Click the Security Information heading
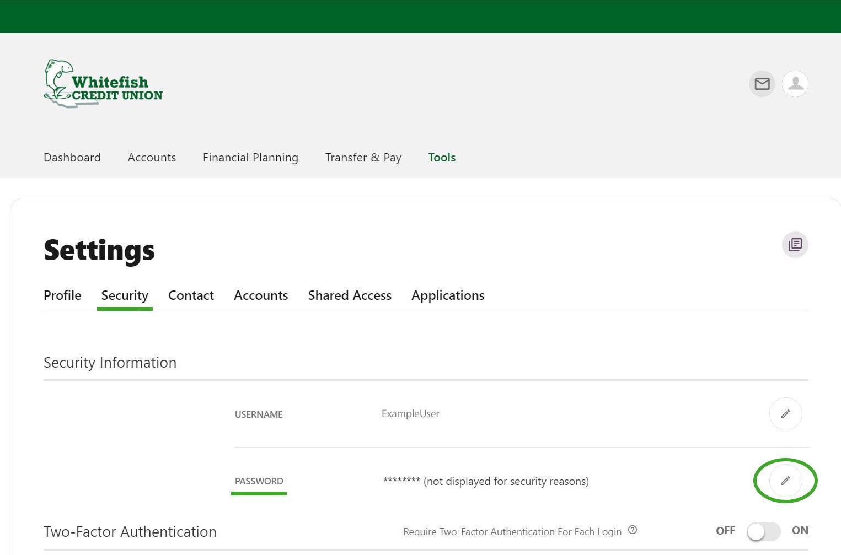The height and width of the screenshot is (555, 841). 110,363
